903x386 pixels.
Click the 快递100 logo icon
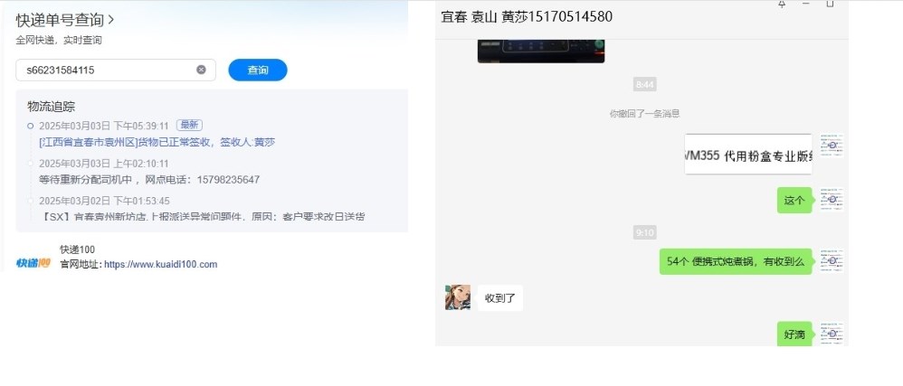33,263
